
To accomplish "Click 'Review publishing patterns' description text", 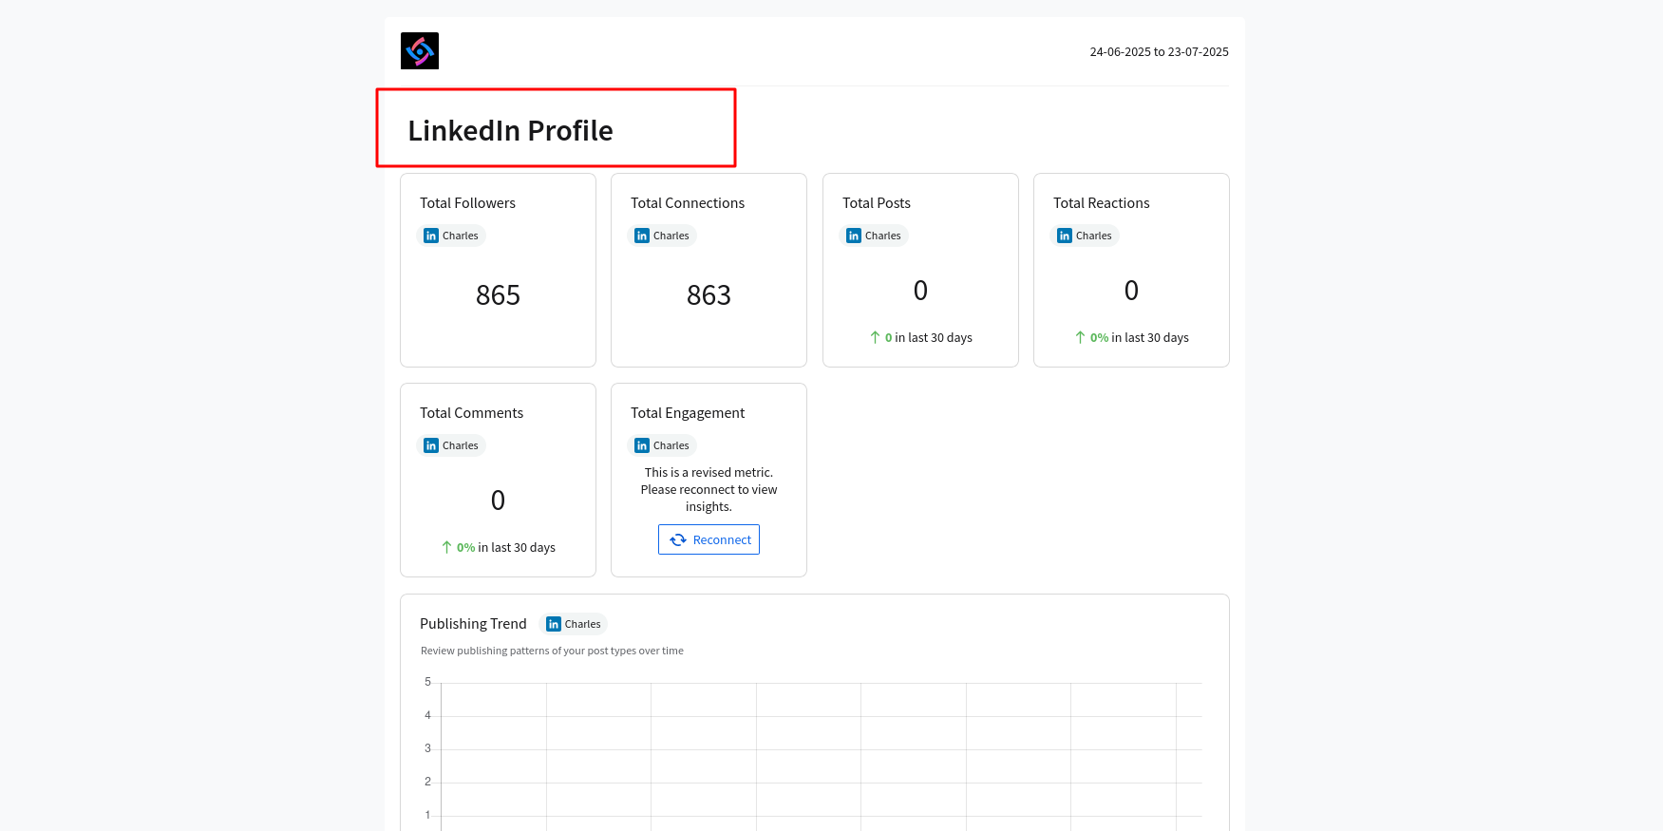I will (x=552, y=651).
